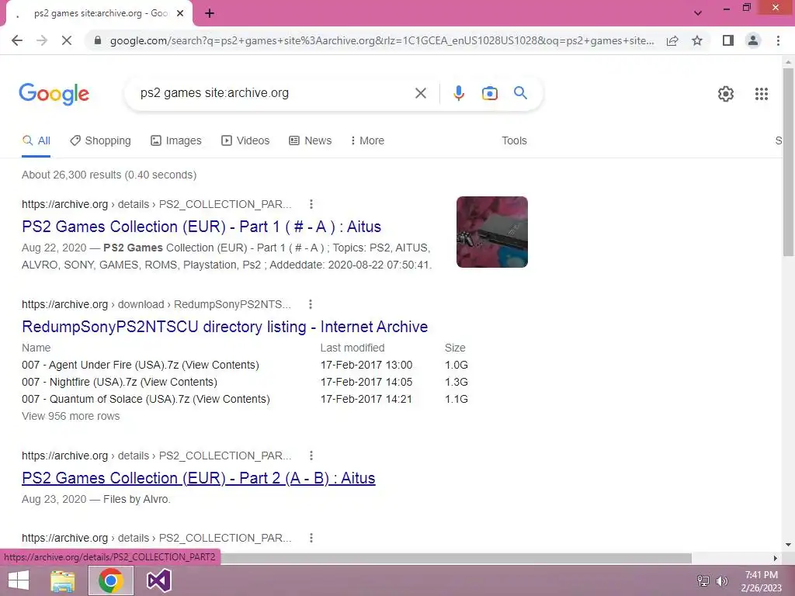The height and width of the screenshot is (596, 795).
Task: Click the vertical scrollbar thumb
Action: pyautogui.click(x=788, y=162)
